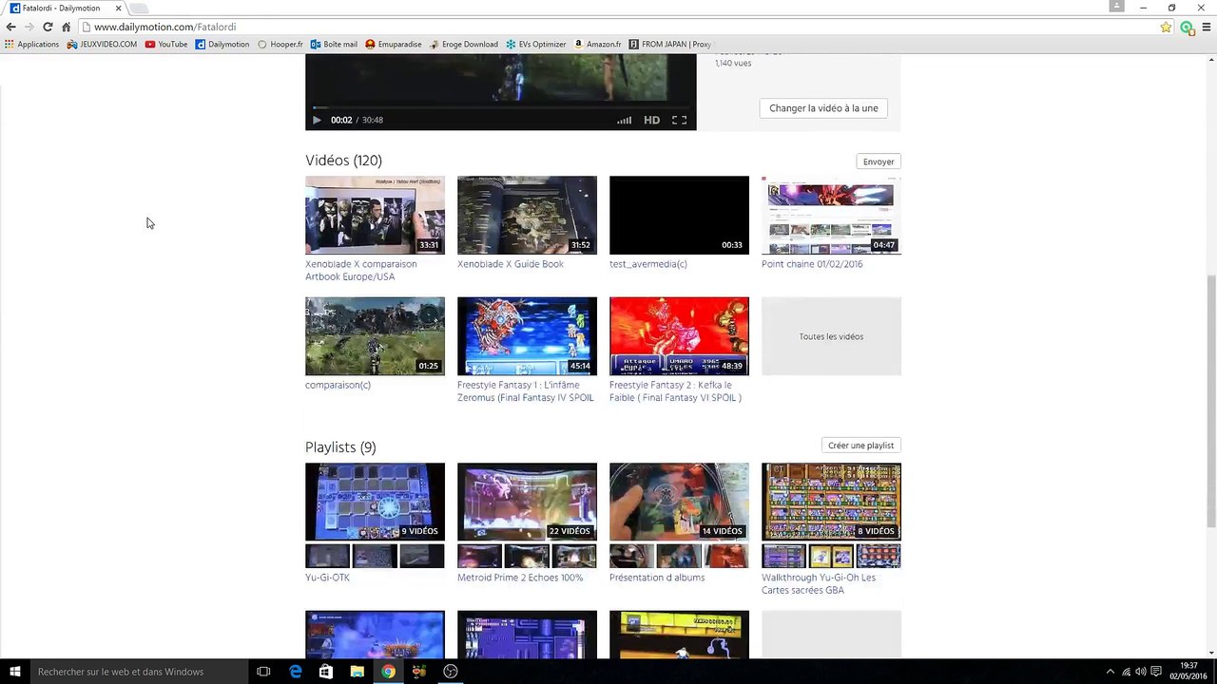Open Freestyle Fantasy 2 Kefka thumbnail
Viewport: 1217px width, 684px height.
tap(679, 336)
